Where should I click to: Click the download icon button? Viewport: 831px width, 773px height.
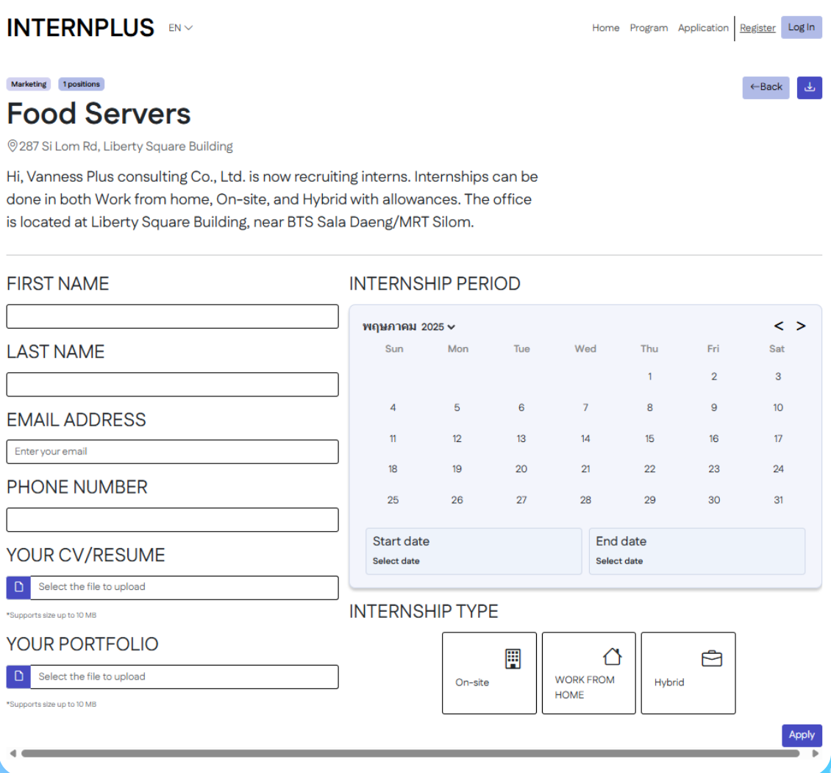coord(809,88)
